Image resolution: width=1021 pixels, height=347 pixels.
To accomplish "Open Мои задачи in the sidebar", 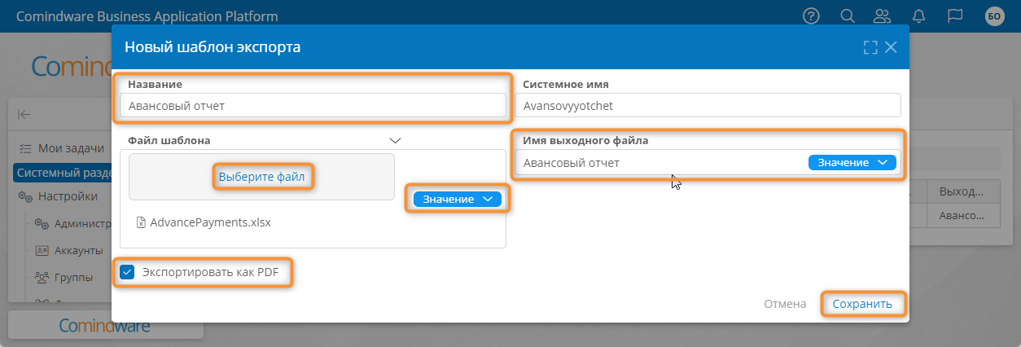I will pos(63,148).
